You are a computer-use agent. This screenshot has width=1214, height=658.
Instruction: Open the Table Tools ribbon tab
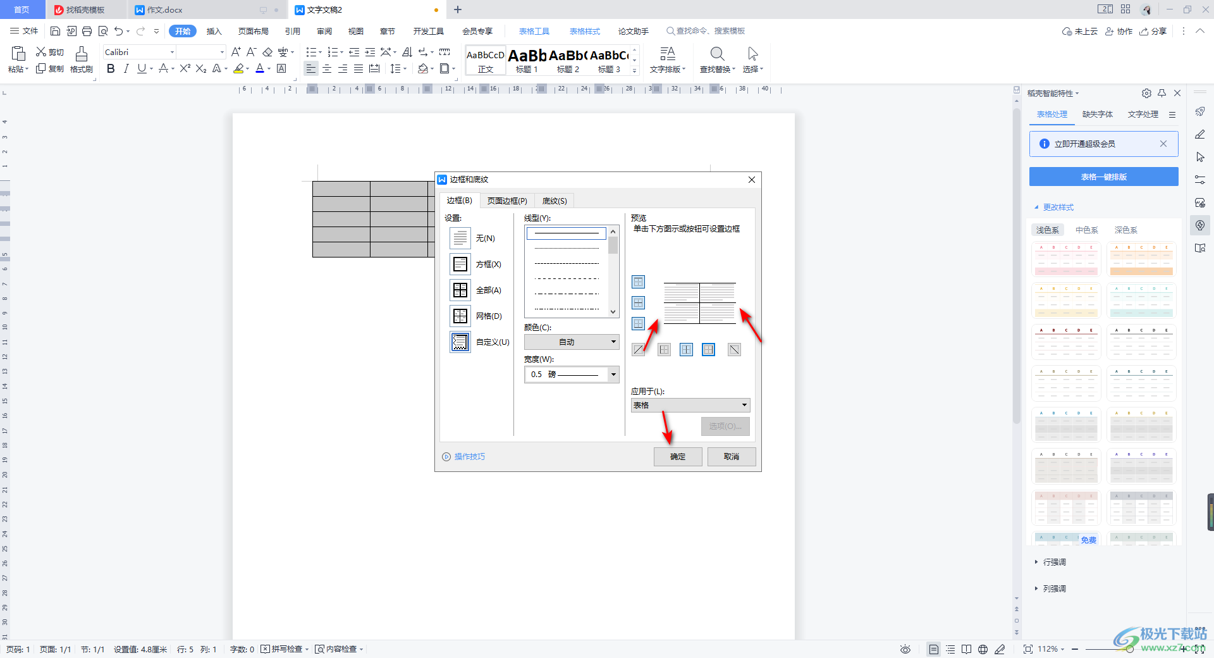tap(534, 31)
